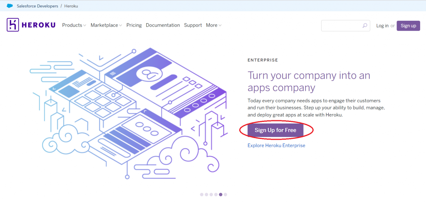Open the Support page

pyautogui.click(x=193, y=25)
